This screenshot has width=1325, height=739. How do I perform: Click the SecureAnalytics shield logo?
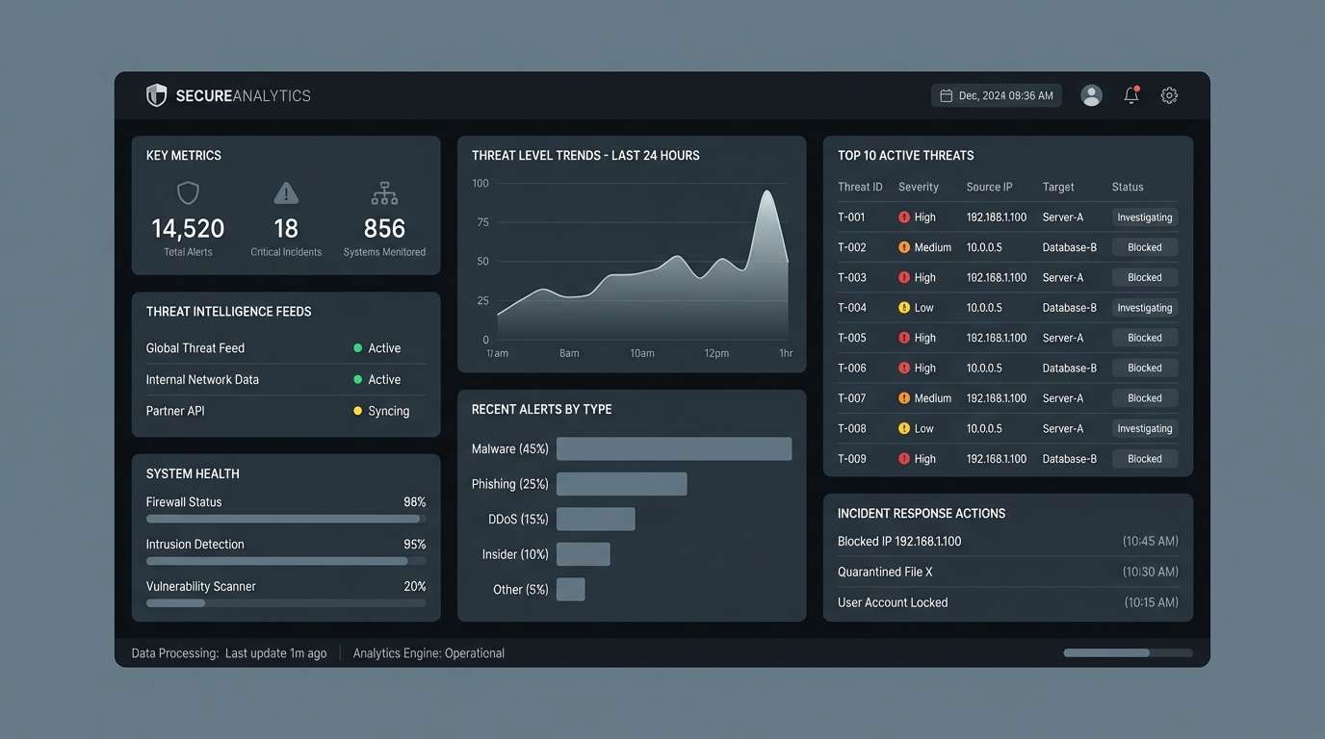click(x=157, y=94)
